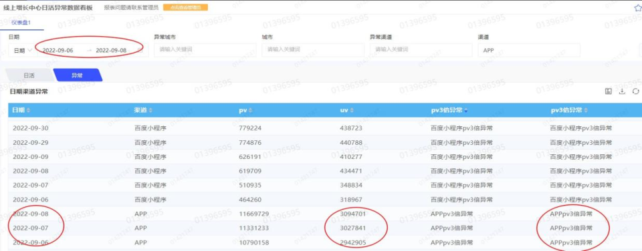Sort the table by 日期 column

[x=28, y=111]
